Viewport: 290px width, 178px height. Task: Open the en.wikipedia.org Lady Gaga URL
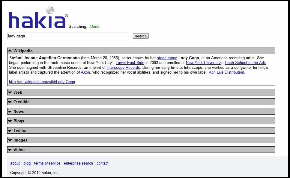[x=42, y=82]
